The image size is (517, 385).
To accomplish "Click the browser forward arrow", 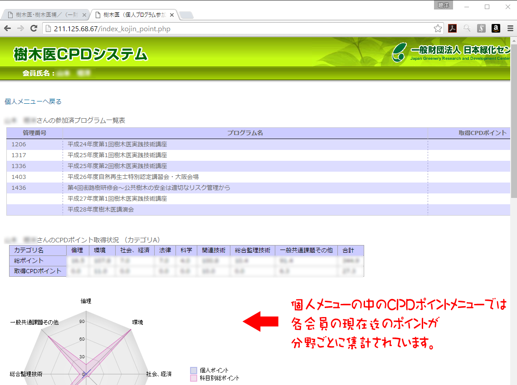I will pyautogui.click(x=20, y=29).
